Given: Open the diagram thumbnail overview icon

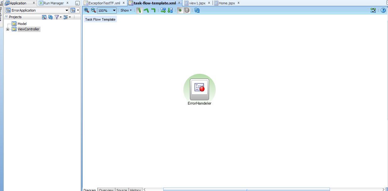Looking at the screenshot, I should tap(373, 10).
